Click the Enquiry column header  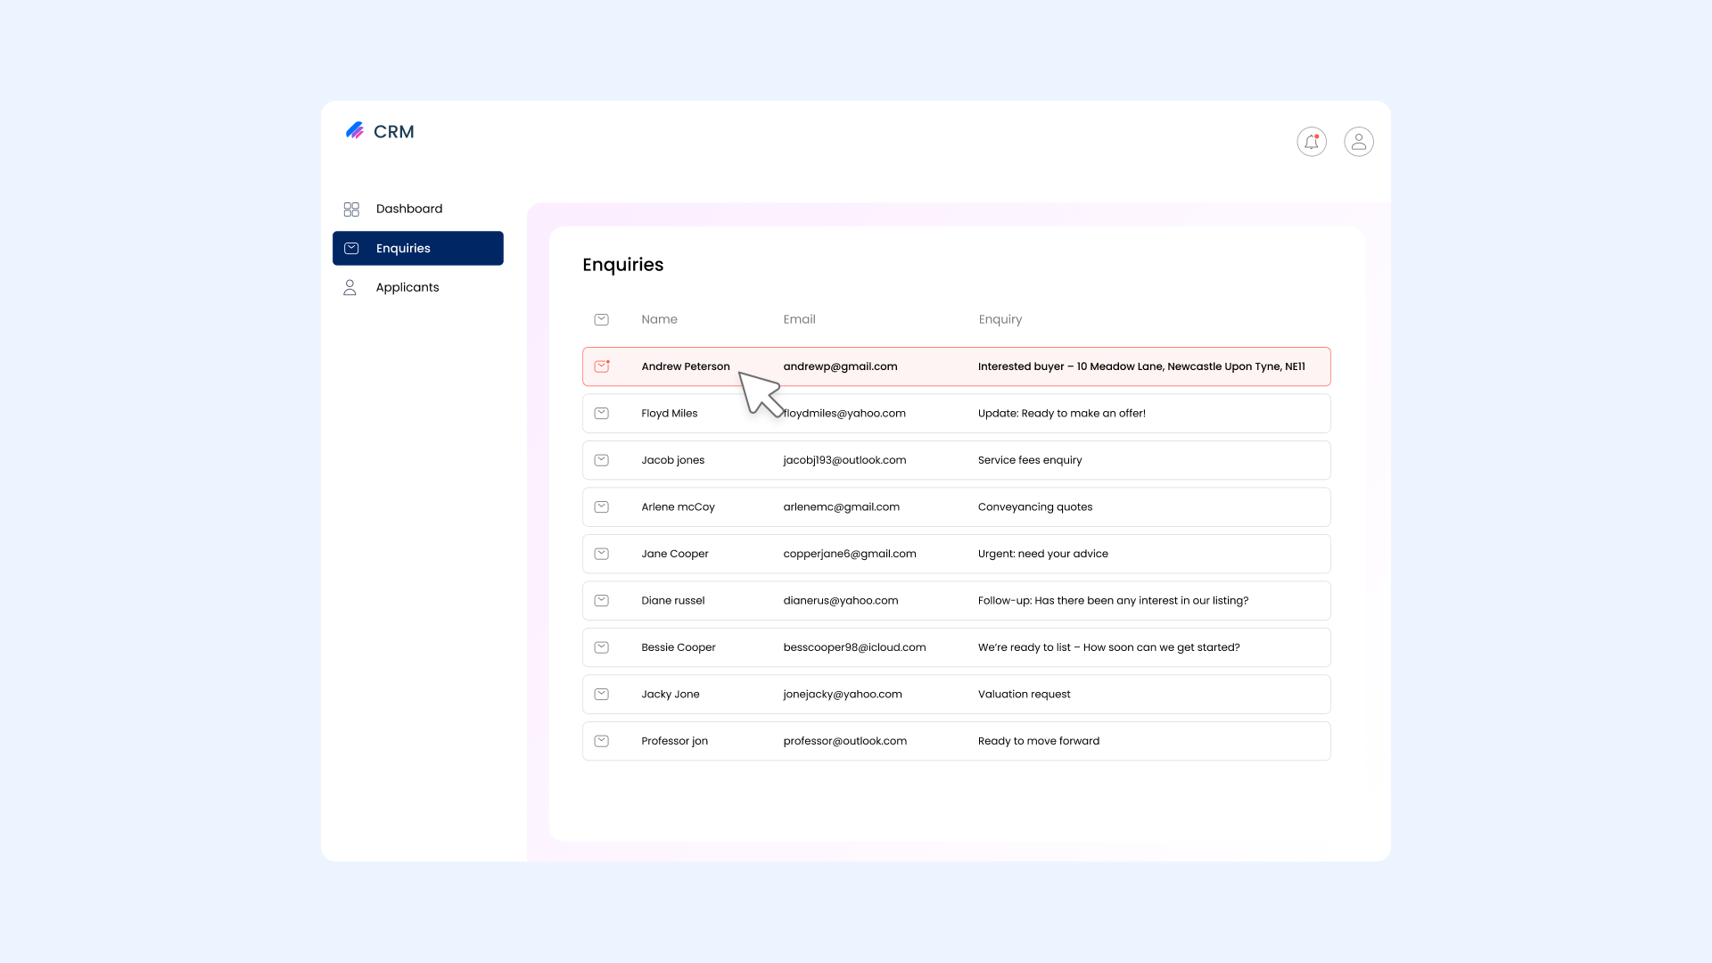click(1000, 319)
